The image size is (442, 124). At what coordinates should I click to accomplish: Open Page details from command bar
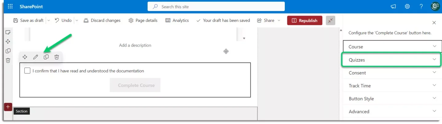(143, 21)
